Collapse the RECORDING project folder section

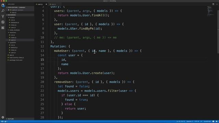(x=12, y=15)
